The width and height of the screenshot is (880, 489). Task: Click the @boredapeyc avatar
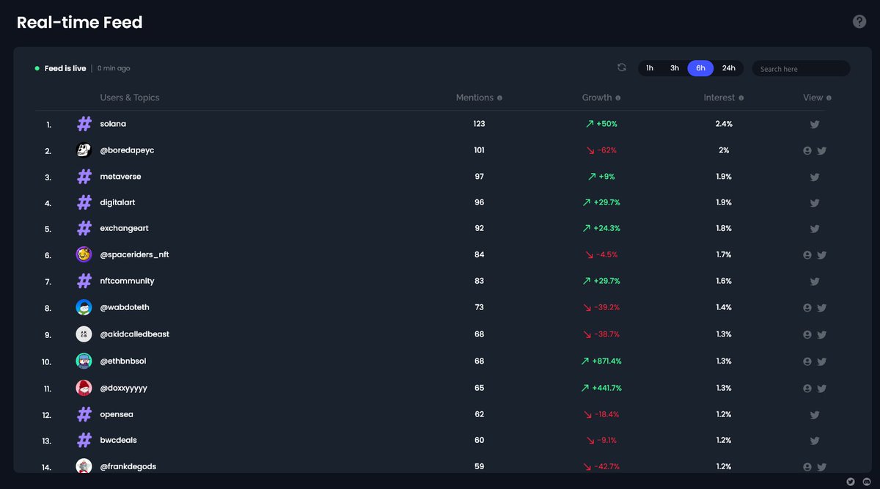click(x=84, y=150)
